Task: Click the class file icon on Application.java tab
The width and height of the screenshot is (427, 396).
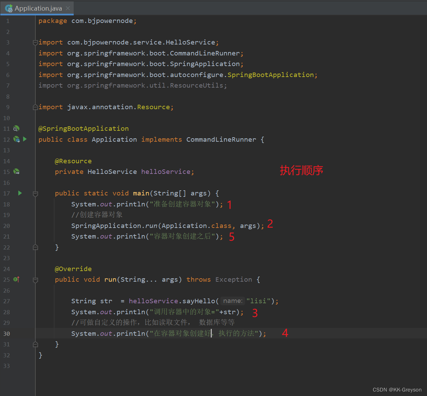Action: click(9, 8)
